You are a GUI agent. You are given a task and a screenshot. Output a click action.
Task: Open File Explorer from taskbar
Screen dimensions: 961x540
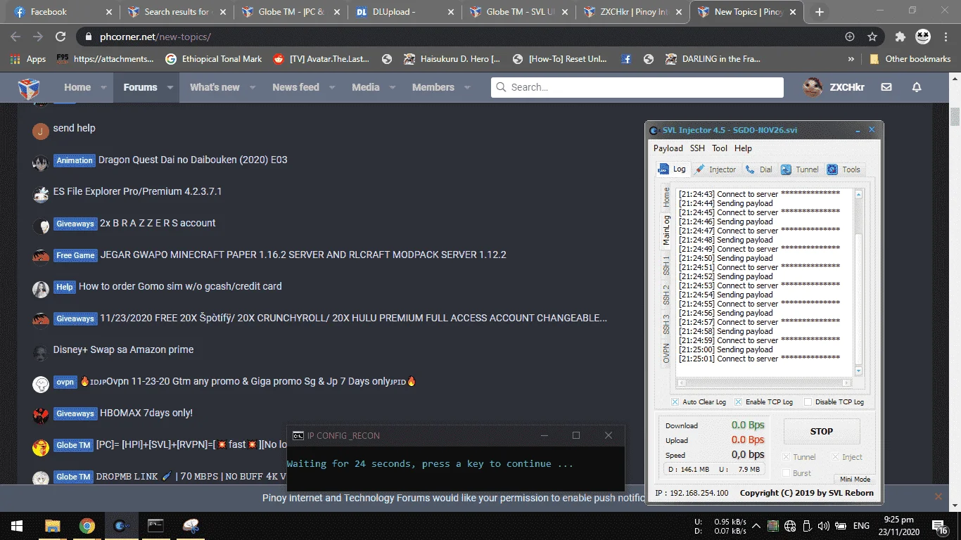(53, 526)
